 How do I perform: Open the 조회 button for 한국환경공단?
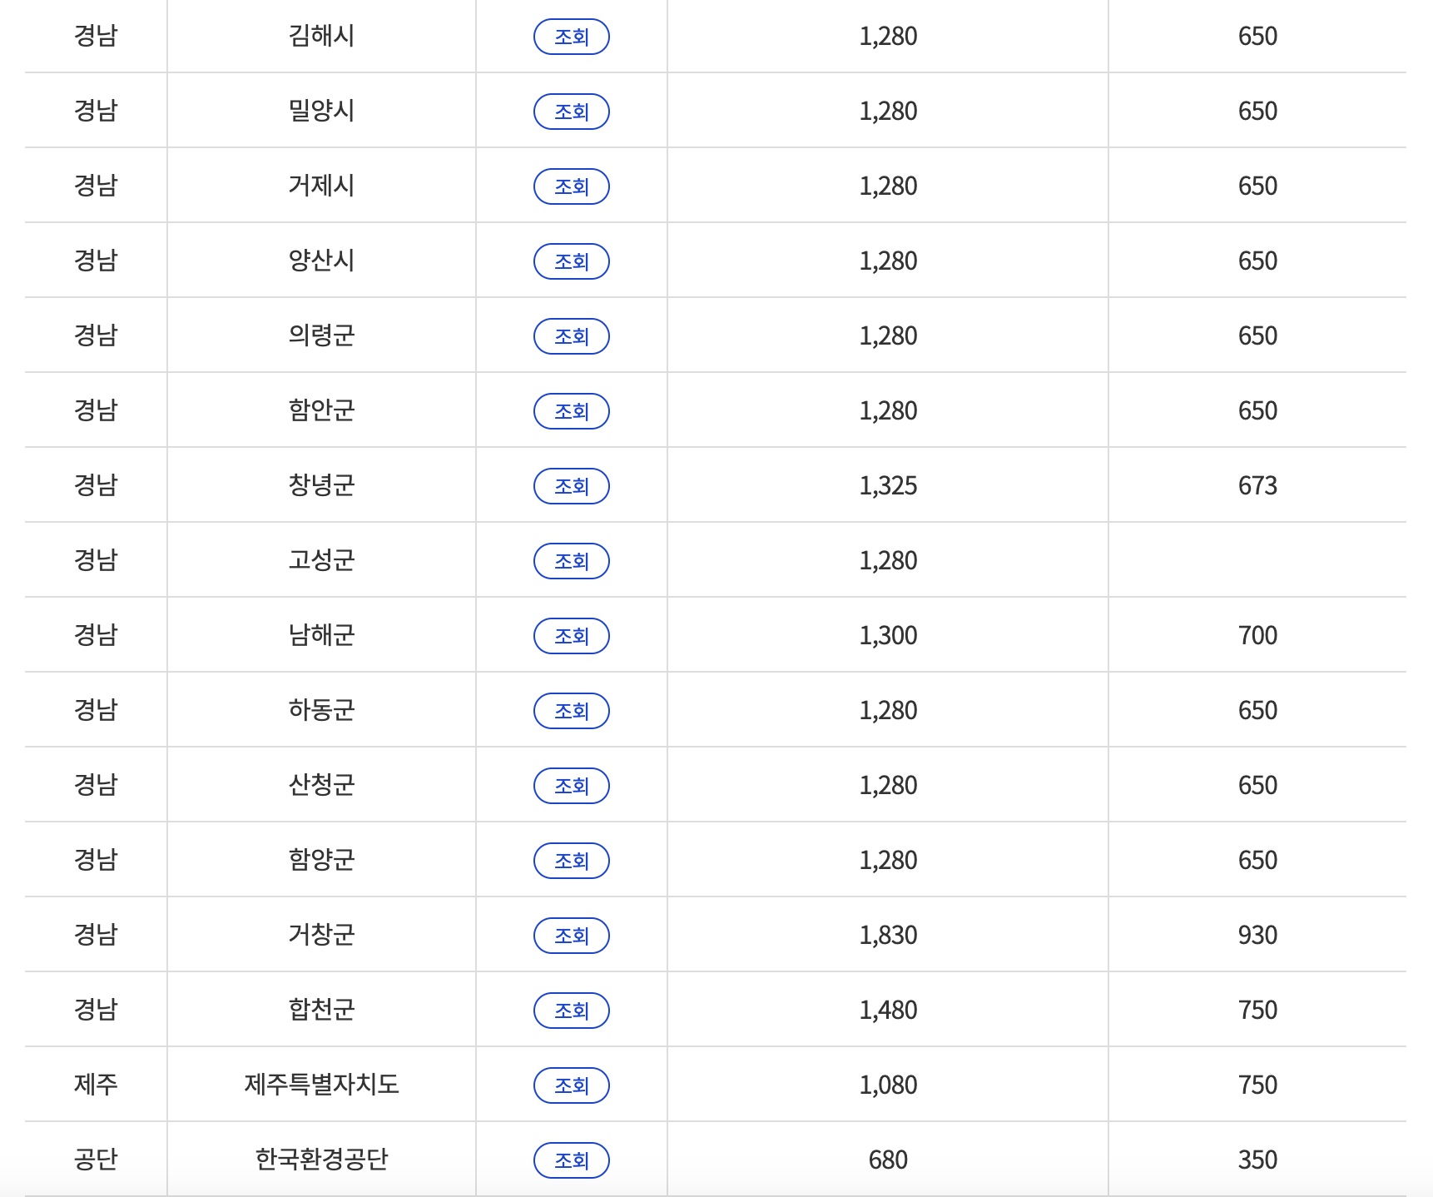(572, 1160)
